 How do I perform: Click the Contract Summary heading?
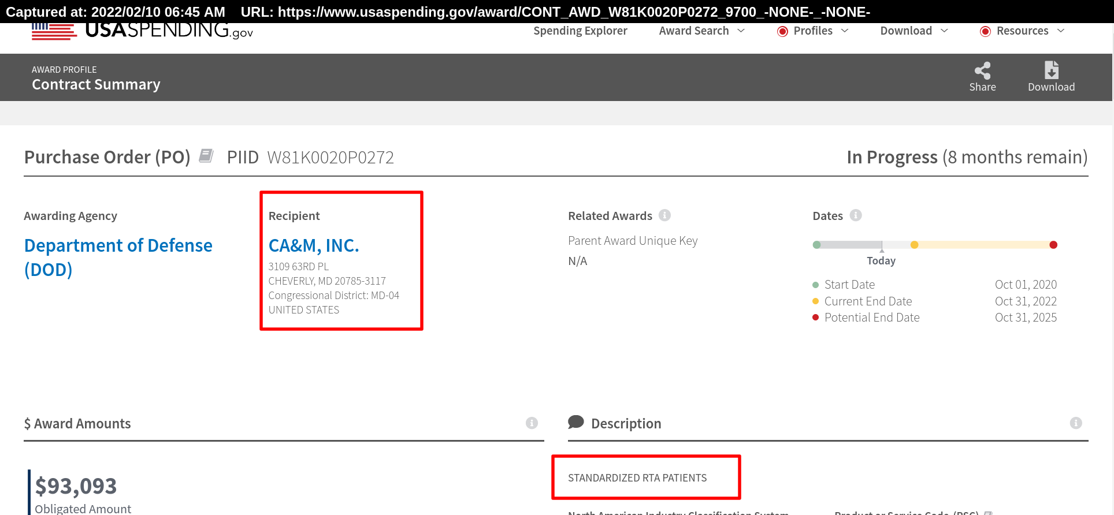tap(96, 84)
